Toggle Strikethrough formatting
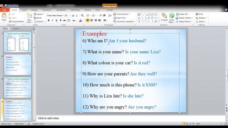Image resolution: width=228 pixels, height=128 pixels. (x=64, y=21)
